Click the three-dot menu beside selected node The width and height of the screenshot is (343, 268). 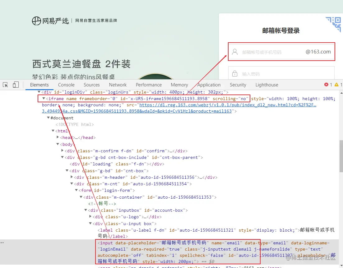[x=2, y=243]
